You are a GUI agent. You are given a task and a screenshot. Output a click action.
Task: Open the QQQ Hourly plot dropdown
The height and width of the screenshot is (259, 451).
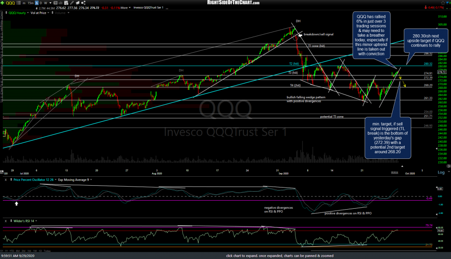pyautogui.click(x=28, y=13)
